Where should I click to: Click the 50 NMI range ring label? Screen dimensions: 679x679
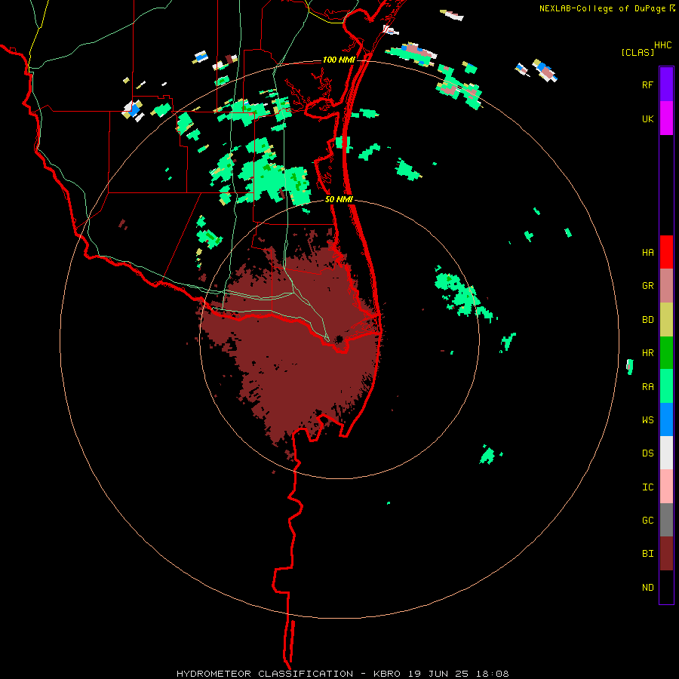click(339, 199)
